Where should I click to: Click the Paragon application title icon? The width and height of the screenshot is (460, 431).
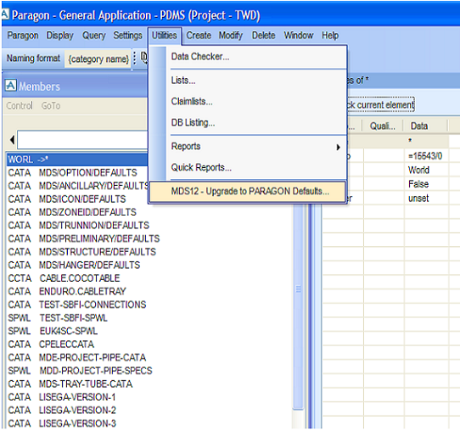[x=5, y=14]
